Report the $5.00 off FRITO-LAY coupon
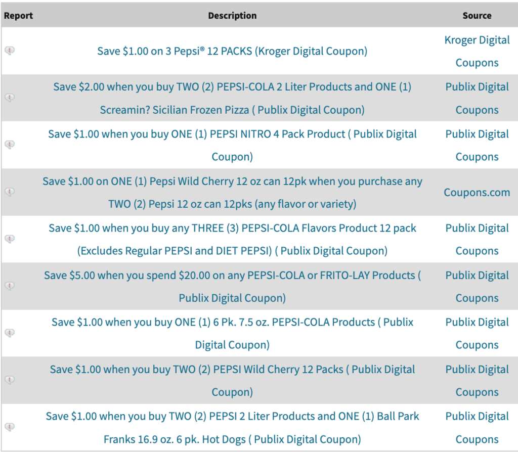Image resolution: width=518 pixels, height=452 pixels. (10, 286)
